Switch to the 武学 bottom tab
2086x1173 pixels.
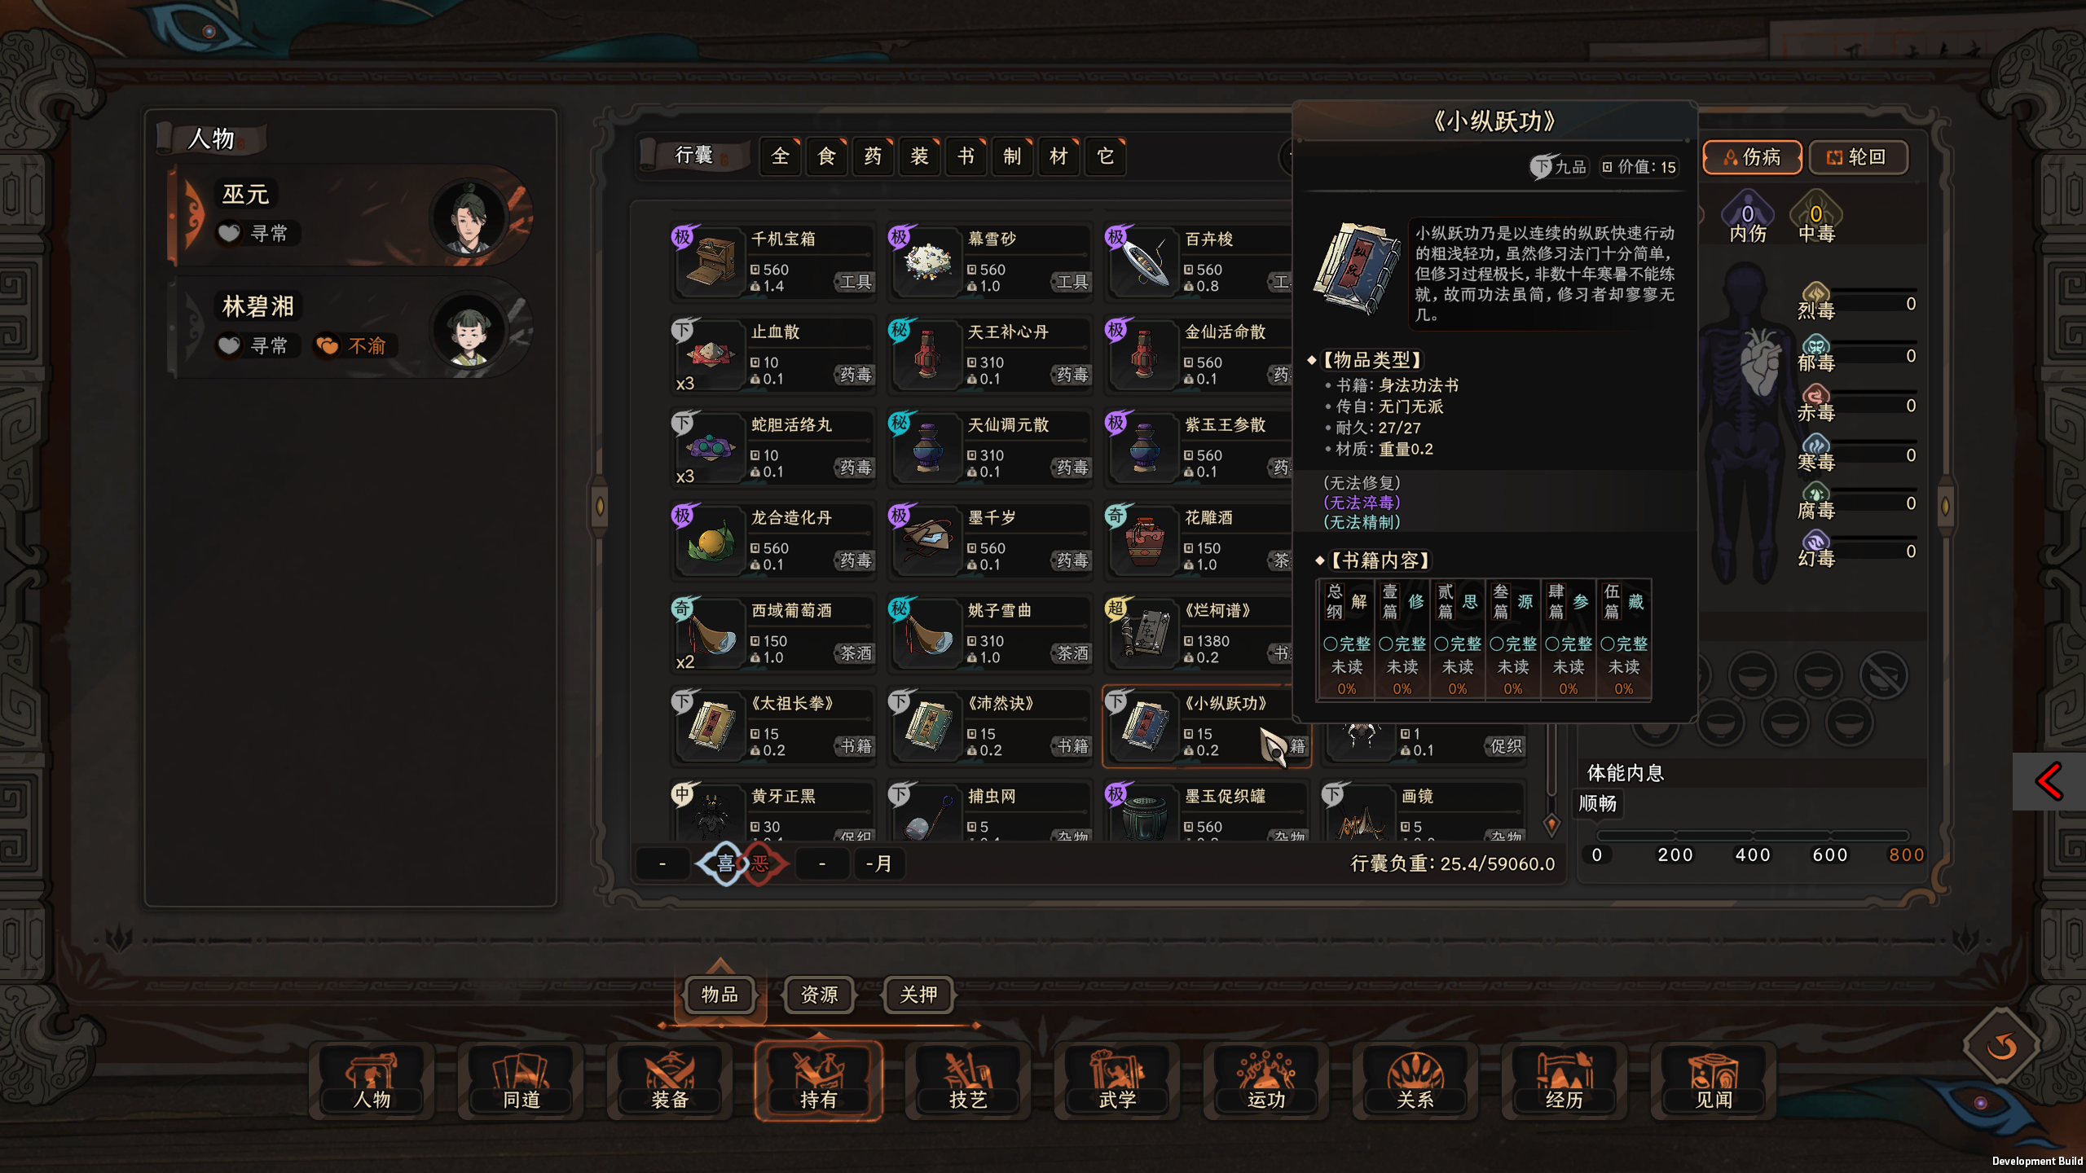pyautogui.click(x=1116, y=1079)
